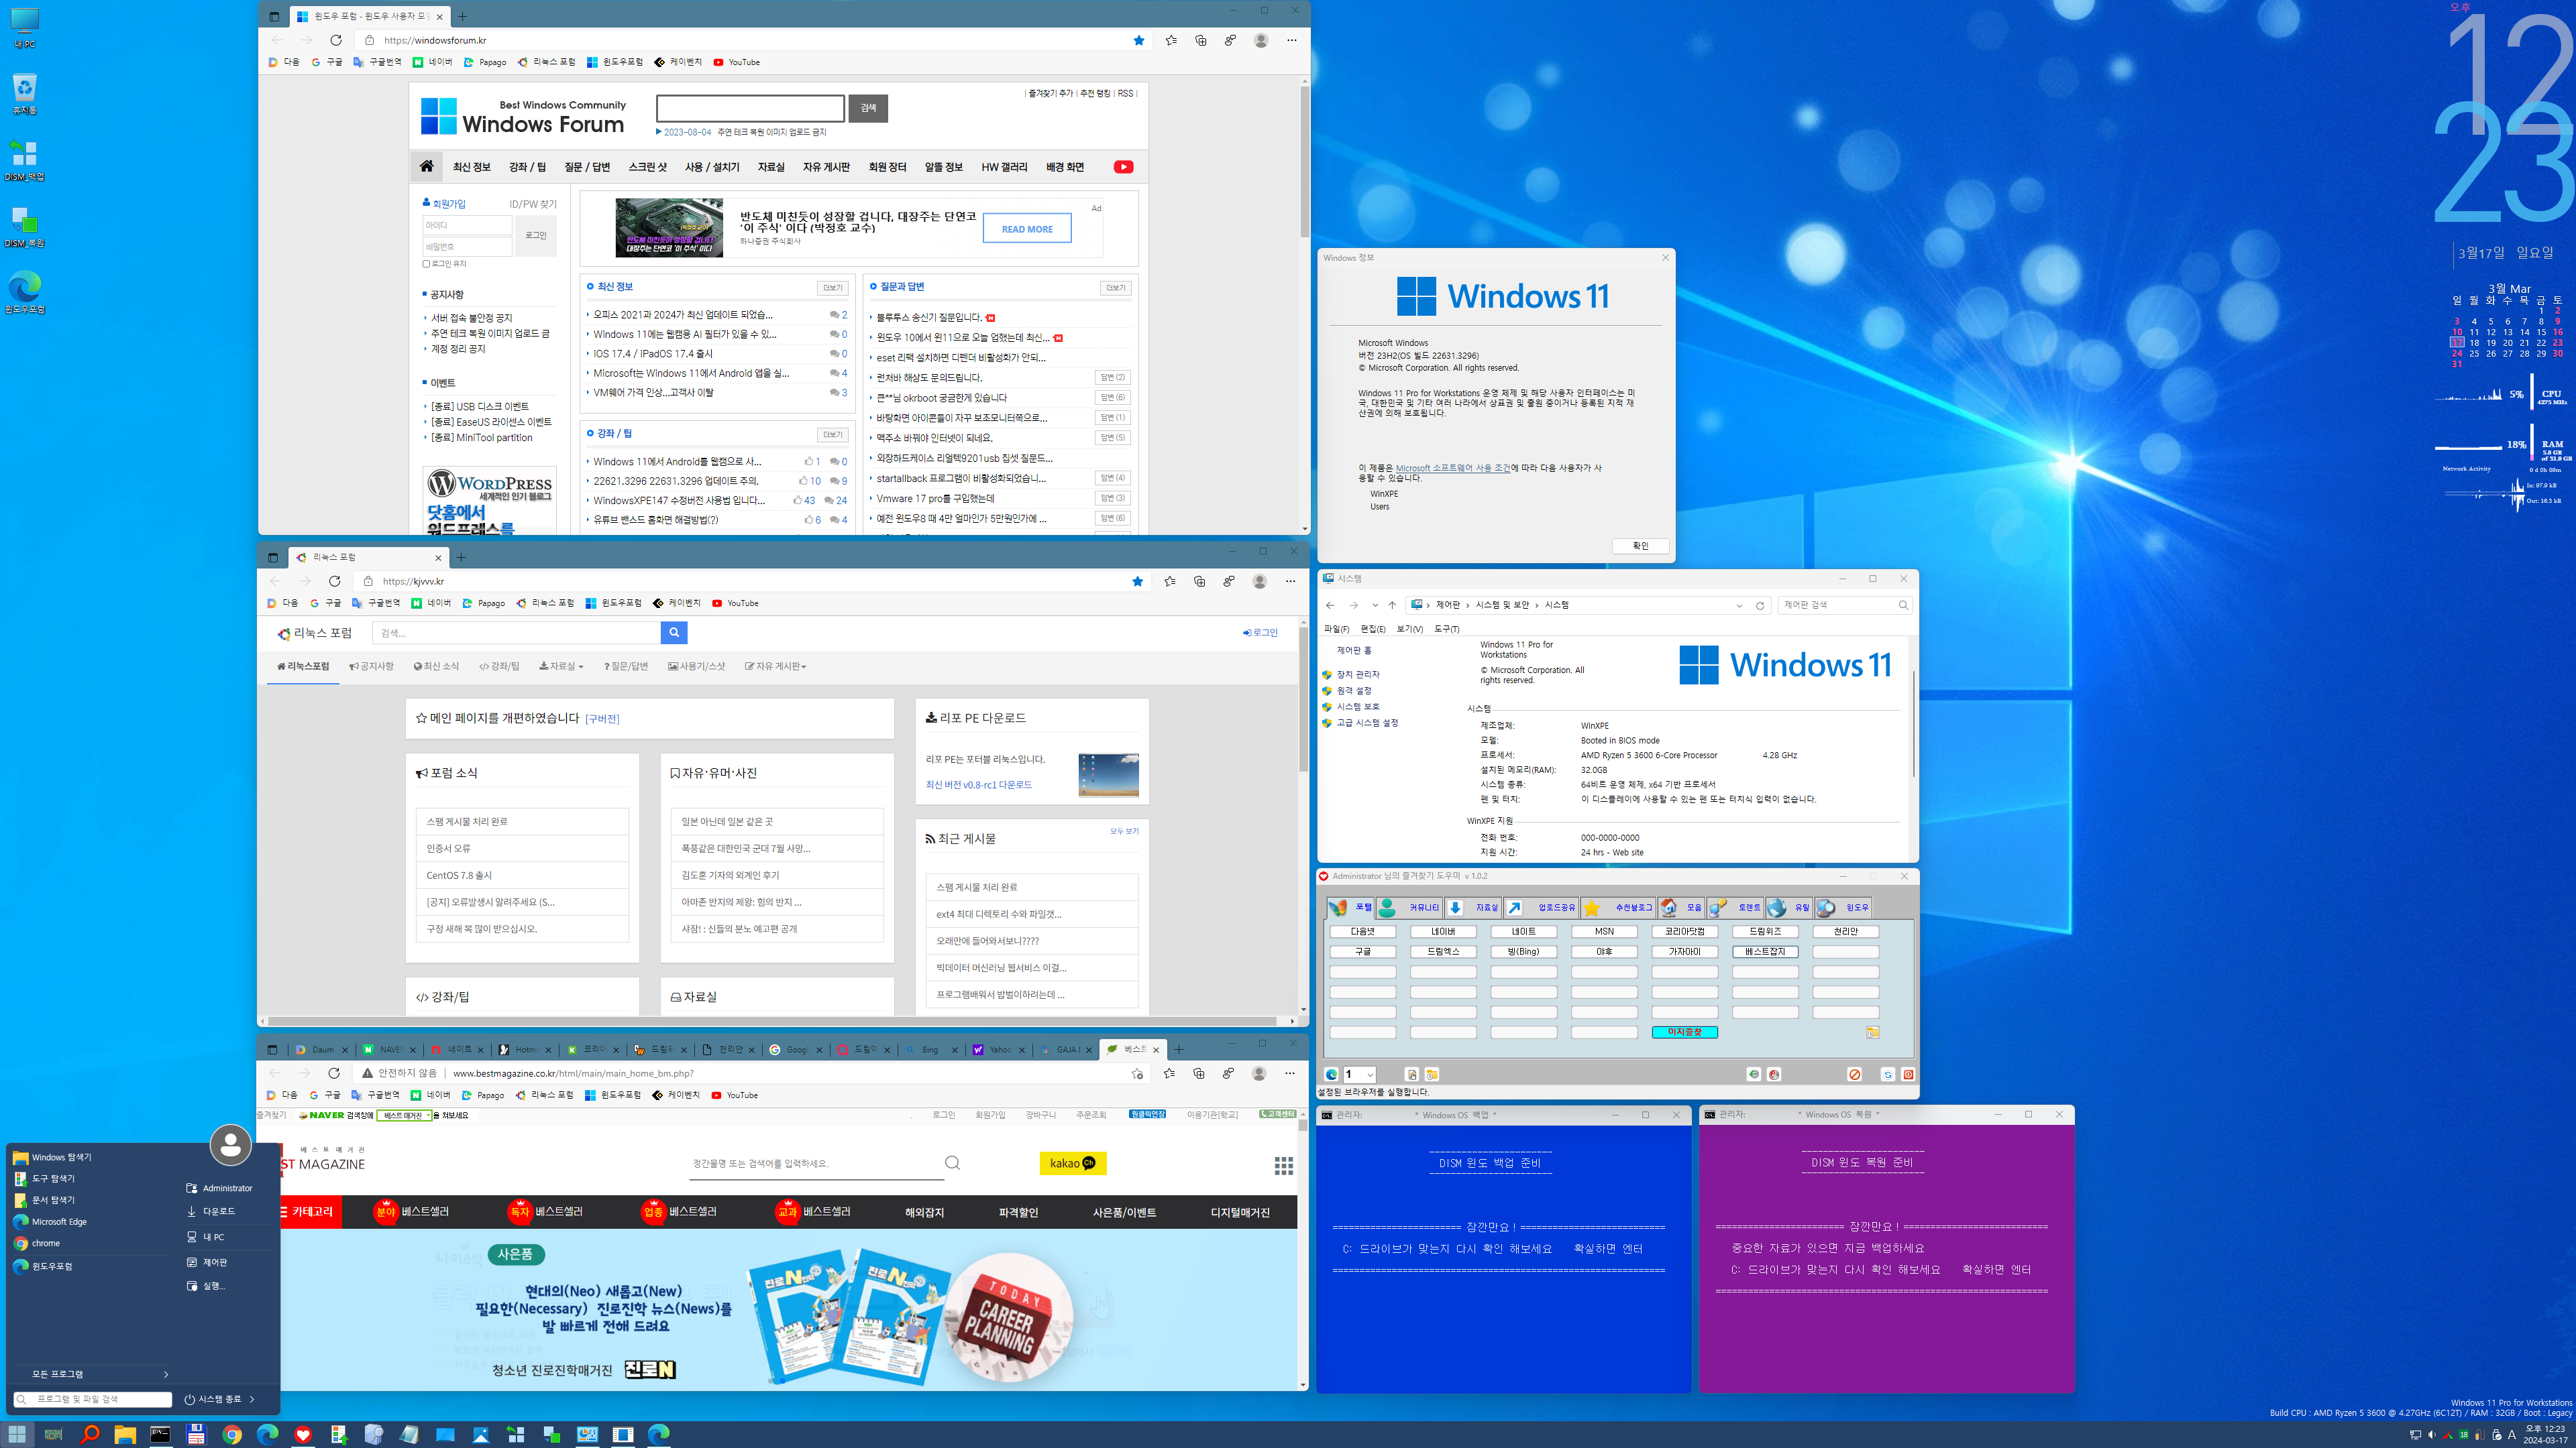Expand the arrow next to 시스템 종료

tap(252, 1400)
